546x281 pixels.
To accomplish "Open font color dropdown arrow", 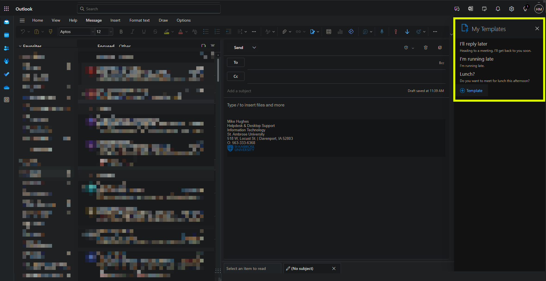I will click(x=187, y=32).
